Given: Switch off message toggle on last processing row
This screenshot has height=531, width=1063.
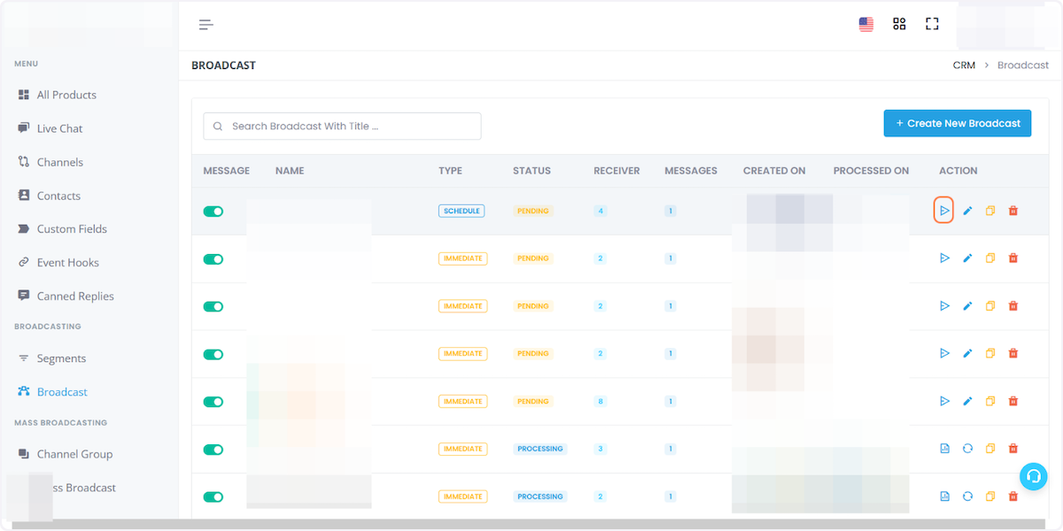Looking at the screenshot, I should pyautogui.click(x=213, y=496).
